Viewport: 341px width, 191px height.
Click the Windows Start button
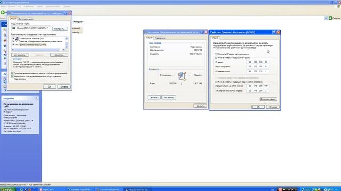pos(7,189)
